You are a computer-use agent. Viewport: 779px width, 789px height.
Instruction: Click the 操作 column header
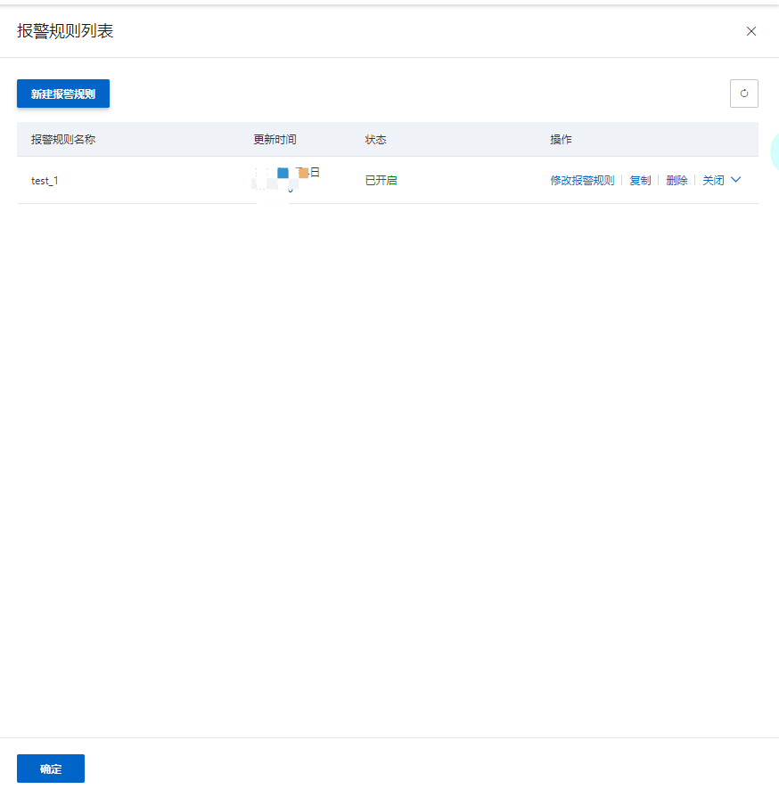pyautogui.click(x=561, y=140)
